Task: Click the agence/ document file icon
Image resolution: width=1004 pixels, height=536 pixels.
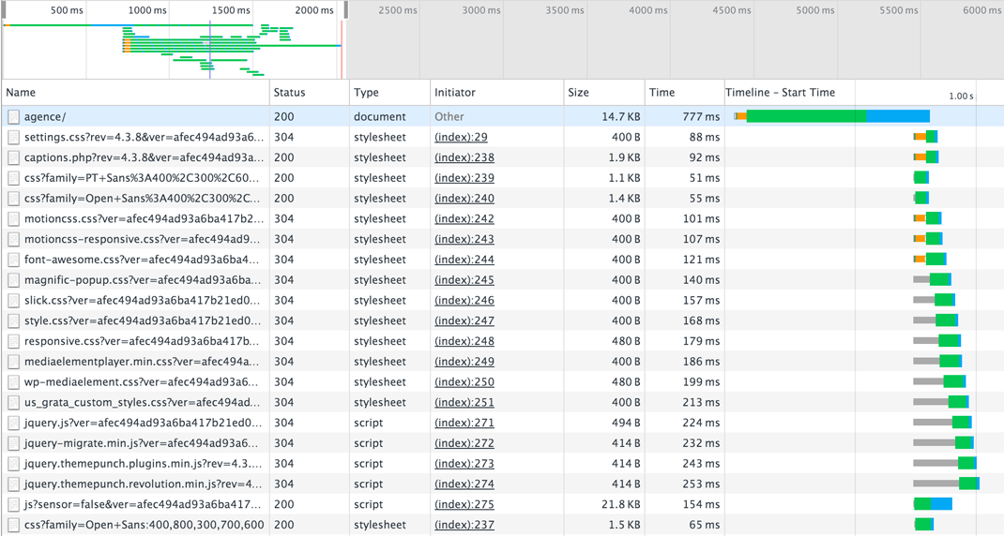Action: 13,117
